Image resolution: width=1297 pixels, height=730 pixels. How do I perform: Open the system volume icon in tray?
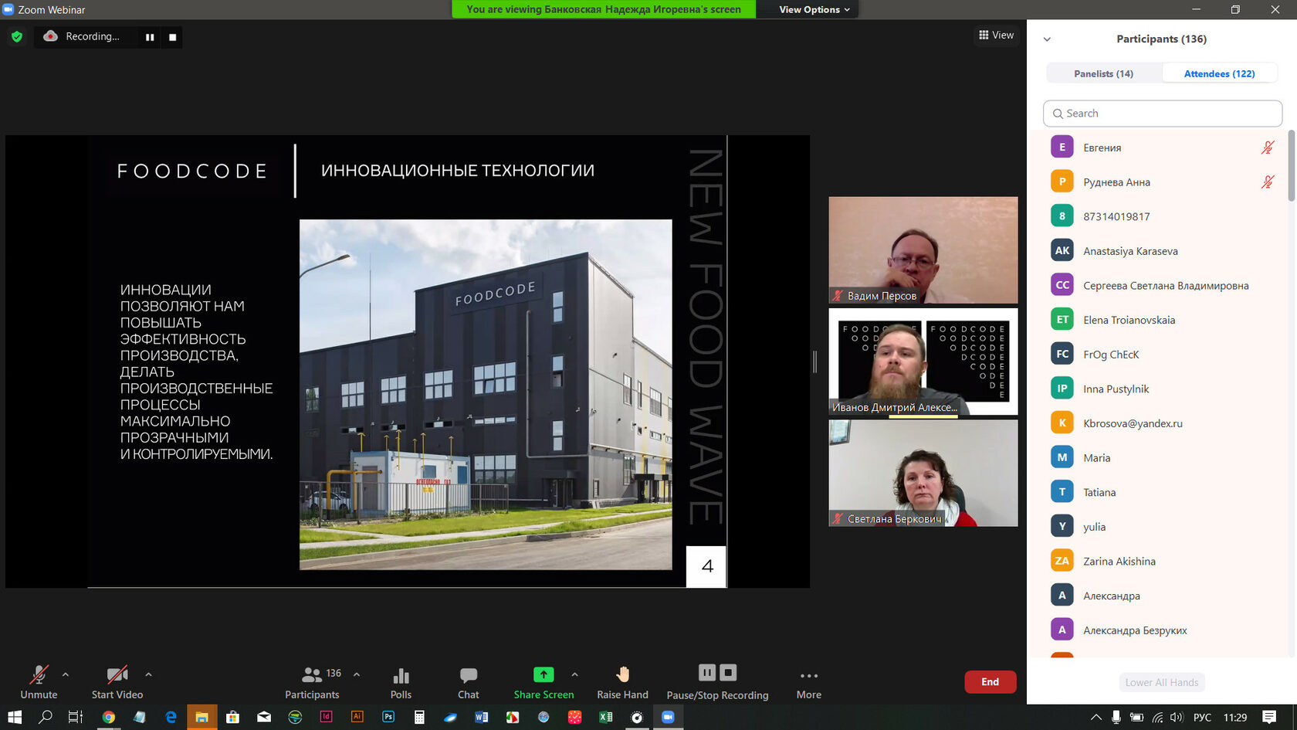pos(1177,718)
